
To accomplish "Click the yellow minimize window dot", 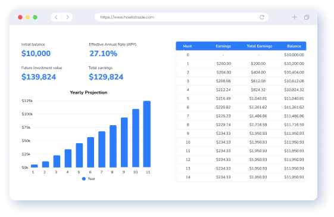I will [28, 17].
